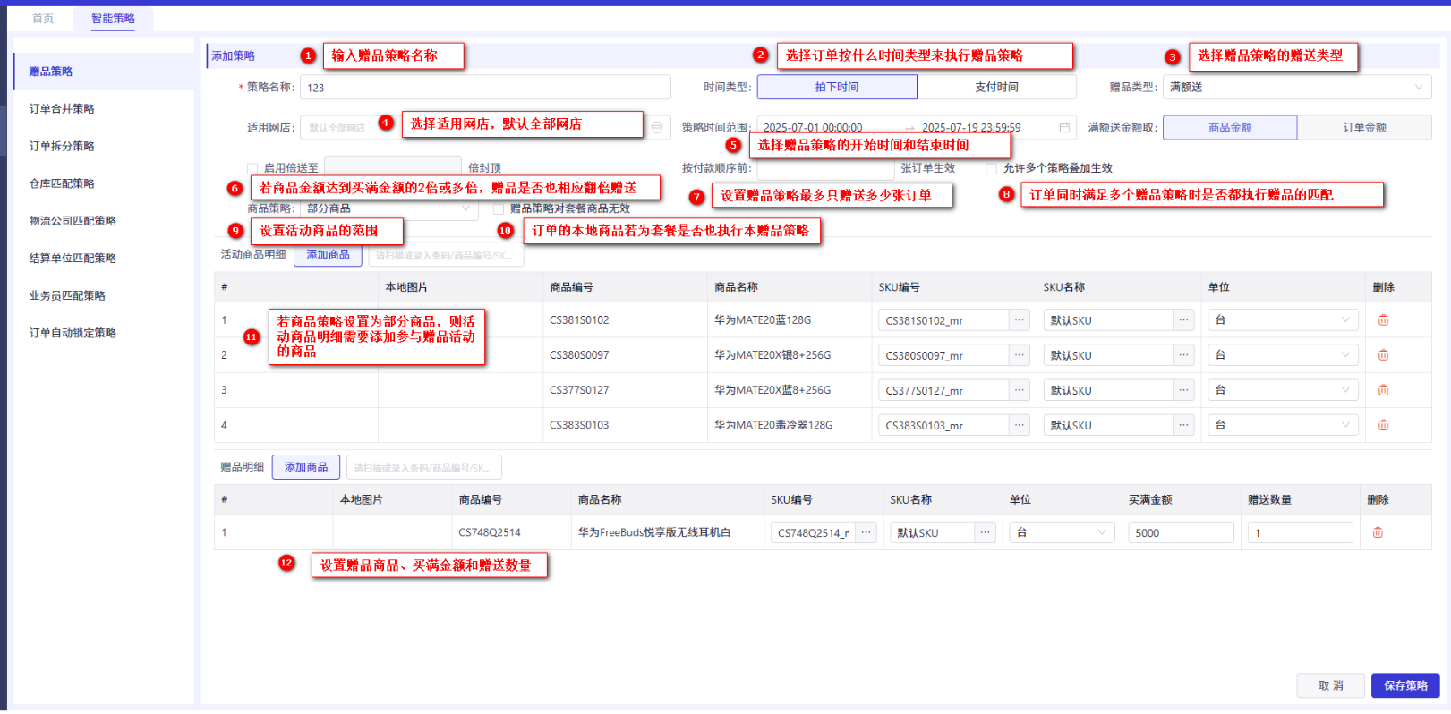Open 赠品策略 in sidebar
Image resolution: width=1451 pixels, height=714 pixels.
click(104, 72)
